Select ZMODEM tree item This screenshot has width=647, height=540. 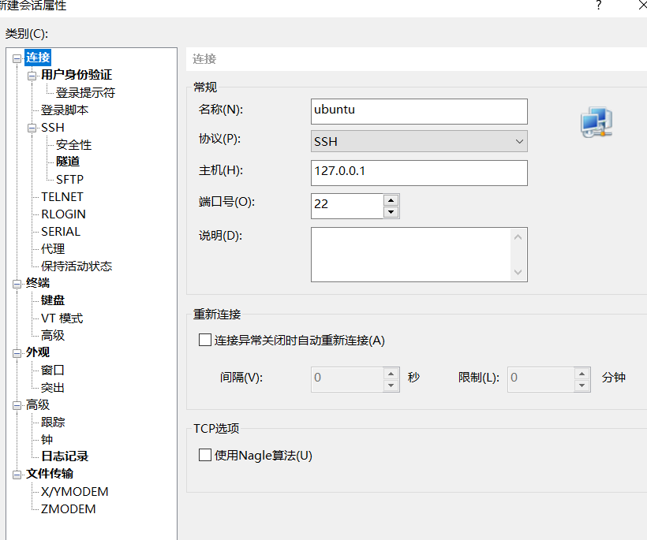pyautogui.click(x=68, y=508)
